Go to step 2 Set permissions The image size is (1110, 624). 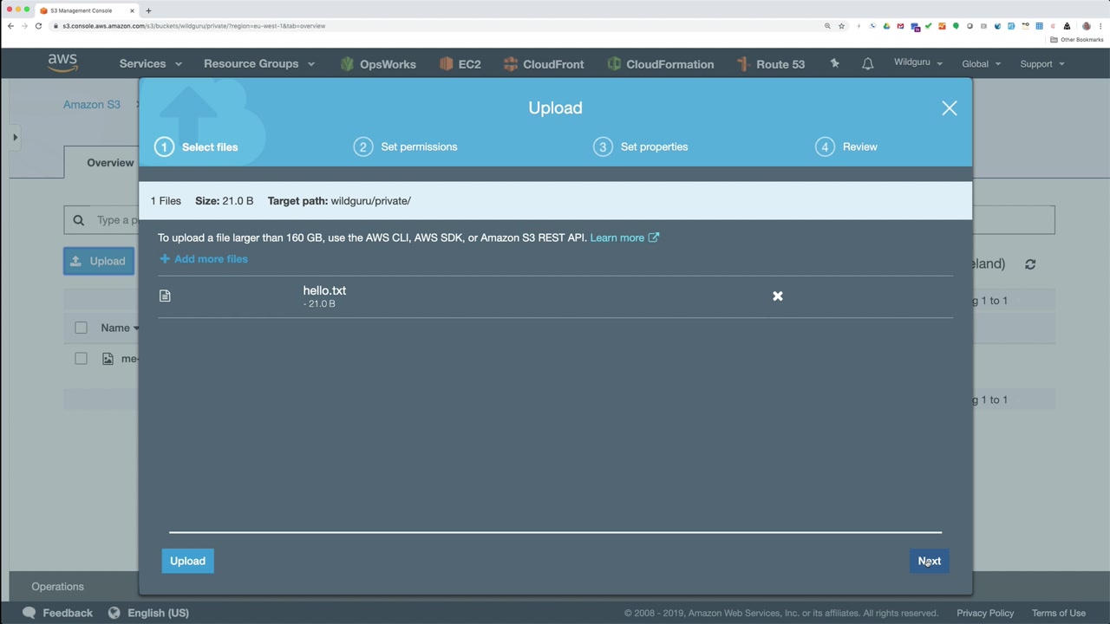click(406, 146)
